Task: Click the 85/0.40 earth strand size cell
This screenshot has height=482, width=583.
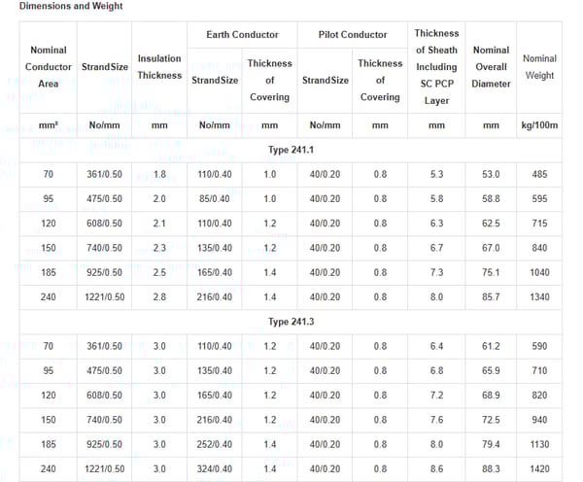Action: point(215,199)
